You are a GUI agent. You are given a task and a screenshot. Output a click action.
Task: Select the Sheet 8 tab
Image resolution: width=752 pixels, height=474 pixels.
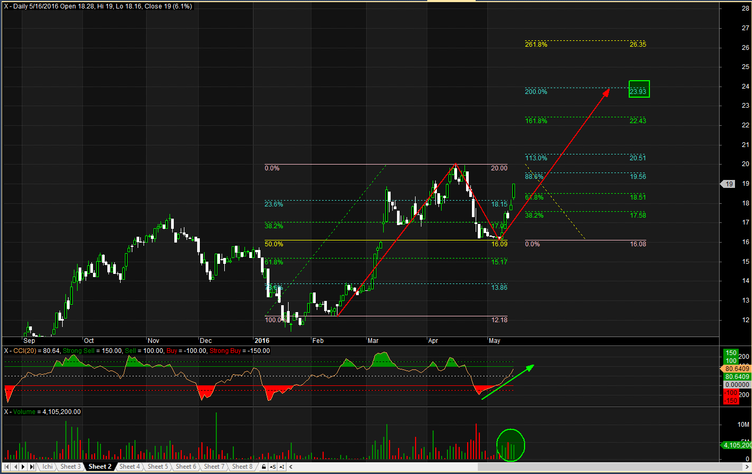tap(242, 467)
